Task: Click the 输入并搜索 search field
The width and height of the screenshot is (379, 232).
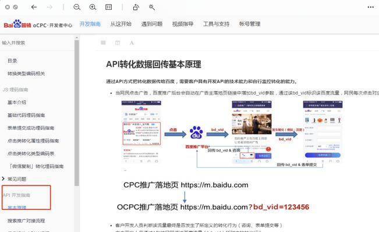Action: click(x=37, y=43)
